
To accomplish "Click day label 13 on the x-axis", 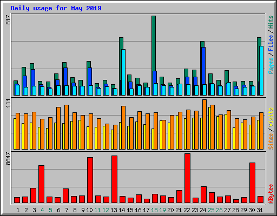I will pos(114,210).
